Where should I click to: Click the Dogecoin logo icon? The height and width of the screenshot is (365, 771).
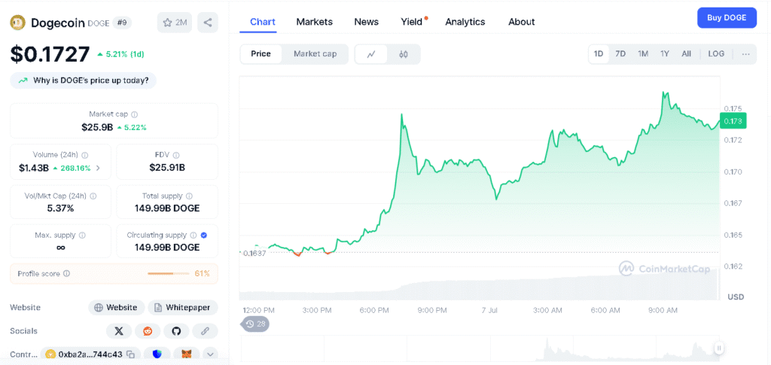[x=18, y=23]
